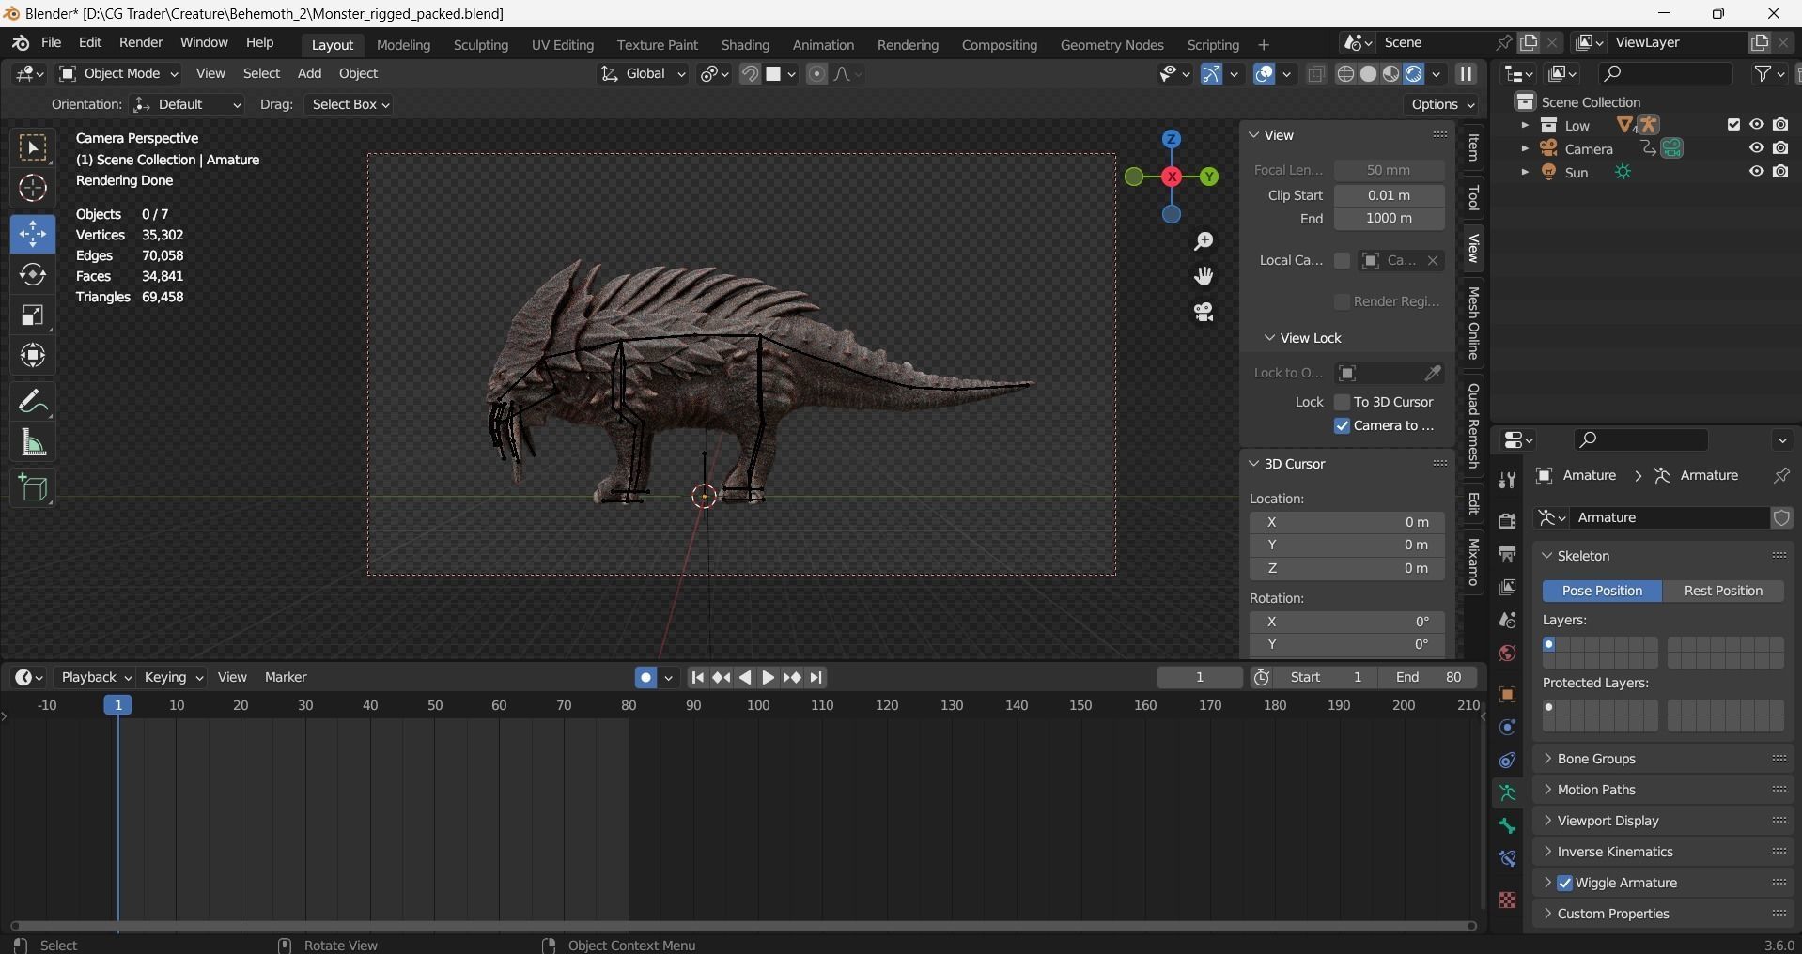Hide the Low collection with eye icon

(x=1756, y=124)
